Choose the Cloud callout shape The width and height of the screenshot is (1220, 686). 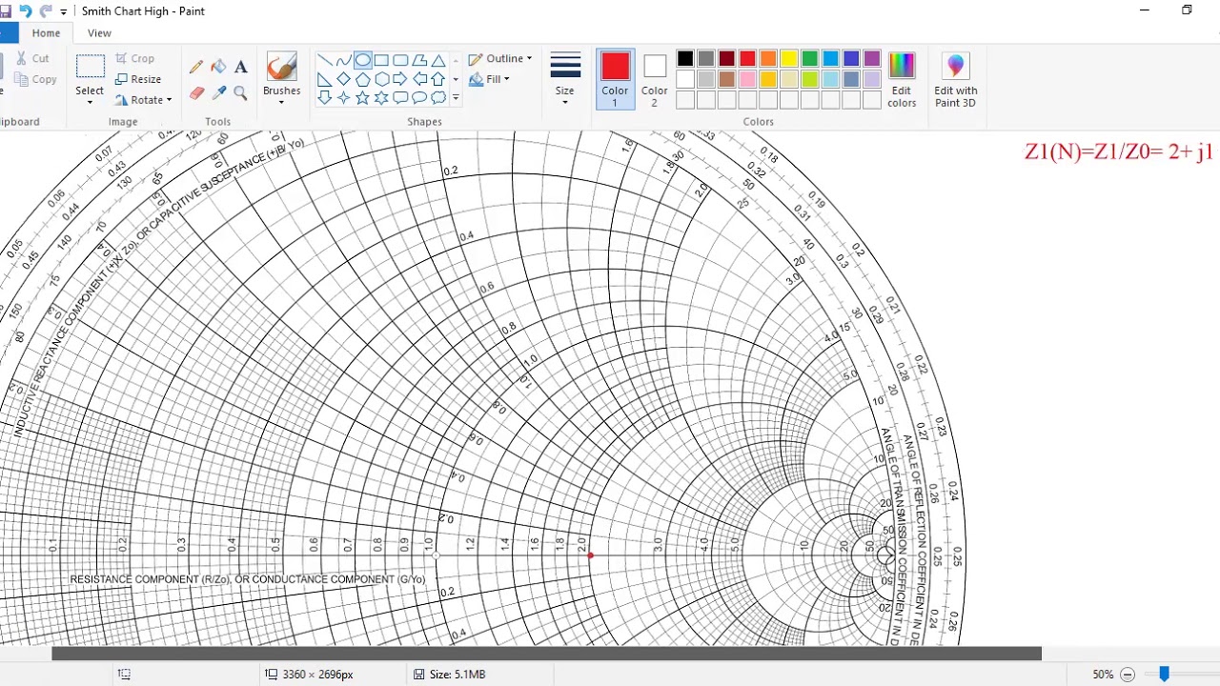438,98
